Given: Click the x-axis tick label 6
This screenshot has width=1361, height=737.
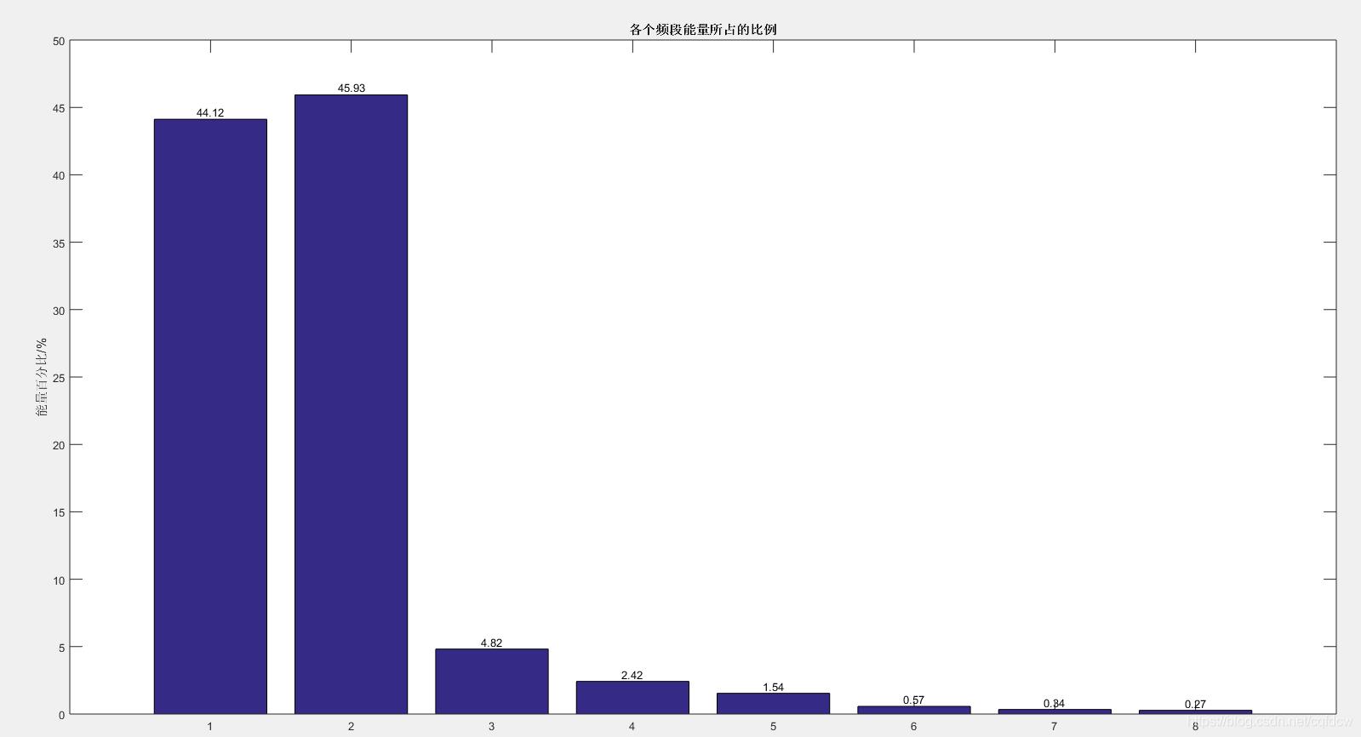Looking at the screenshot, I should [914, 726].
